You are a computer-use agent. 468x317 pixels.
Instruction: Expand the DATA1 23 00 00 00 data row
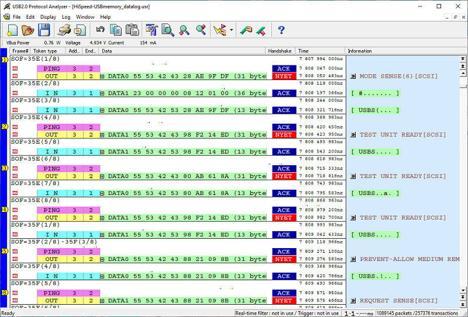click(x=102, y=93)
